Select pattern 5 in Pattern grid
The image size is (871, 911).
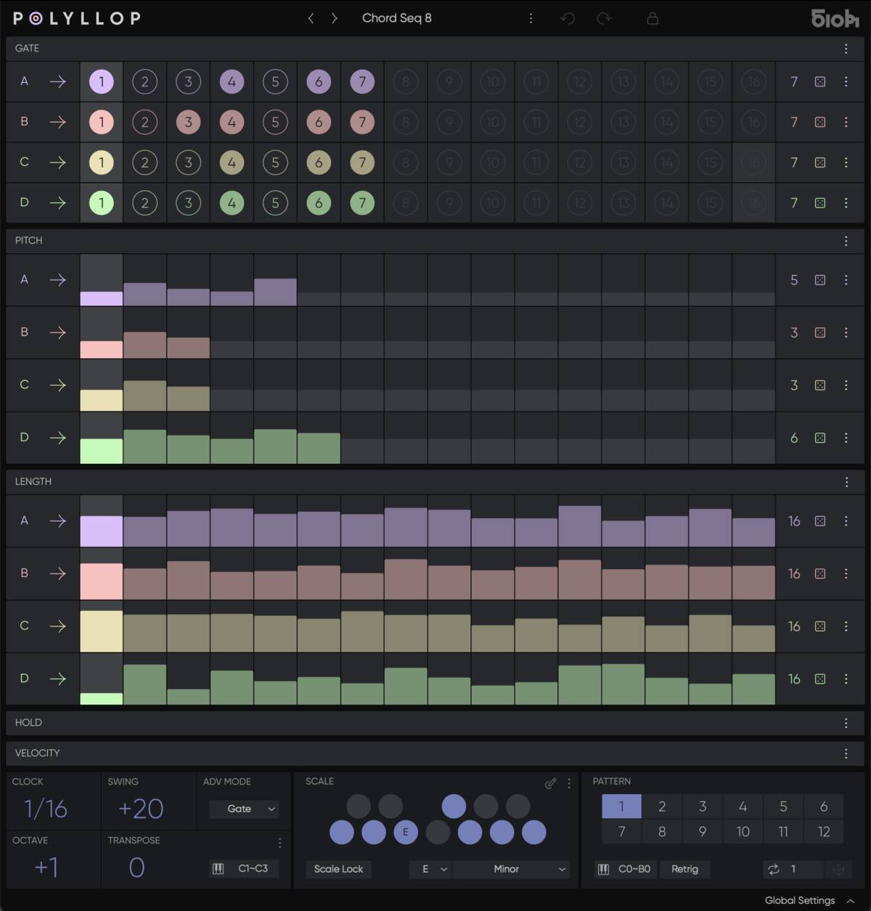pyautogui.click(x=783, y=806)
